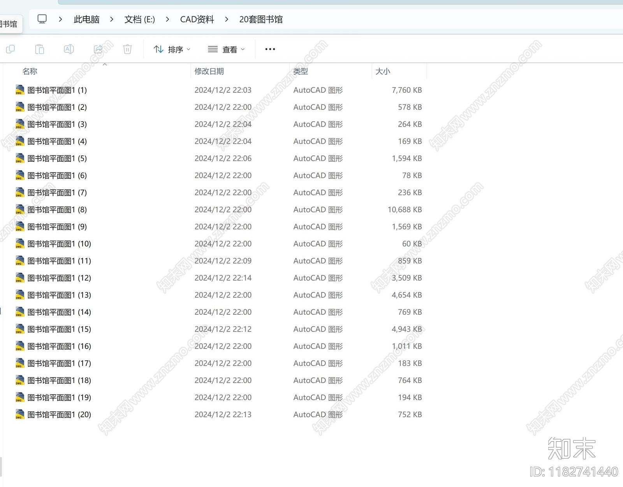Click the Delete trash icon
Screen dimensions: 623x487
click(127, 49)
